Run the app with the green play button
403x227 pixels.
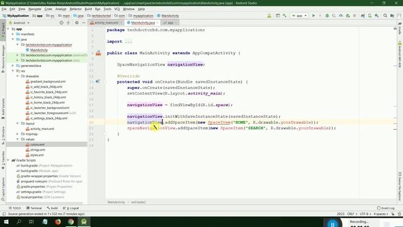tap(314, 16)
